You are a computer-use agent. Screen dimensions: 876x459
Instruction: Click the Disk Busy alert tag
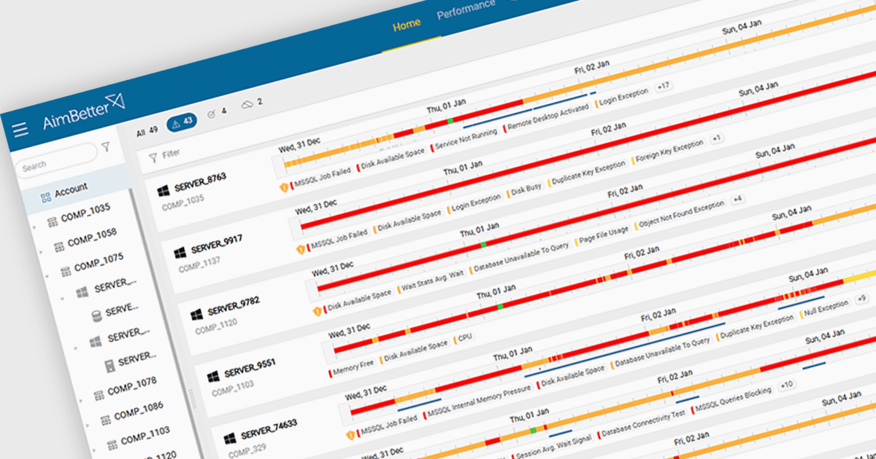525,190
